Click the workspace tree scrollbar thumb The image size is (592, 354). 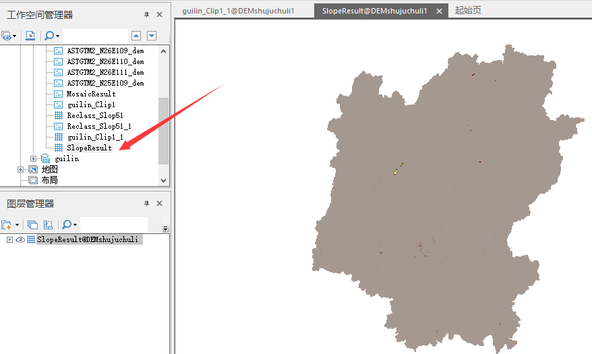163,131
